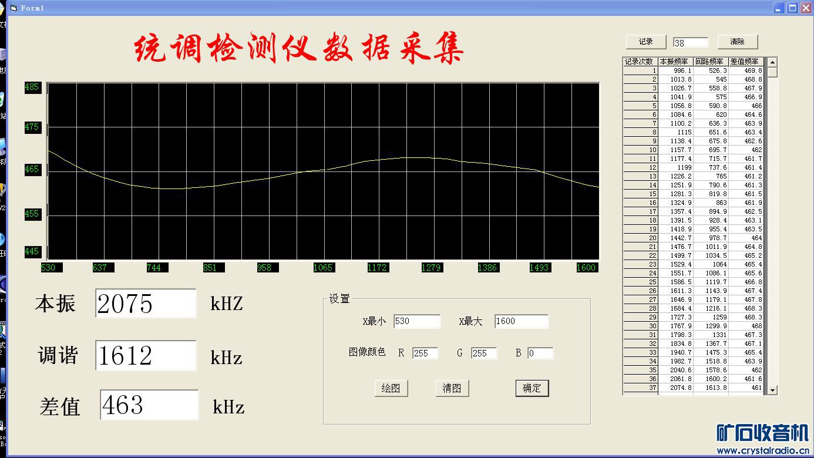Click the 清图 button
The height and width of the screenshot is (458, 814).
452,388
